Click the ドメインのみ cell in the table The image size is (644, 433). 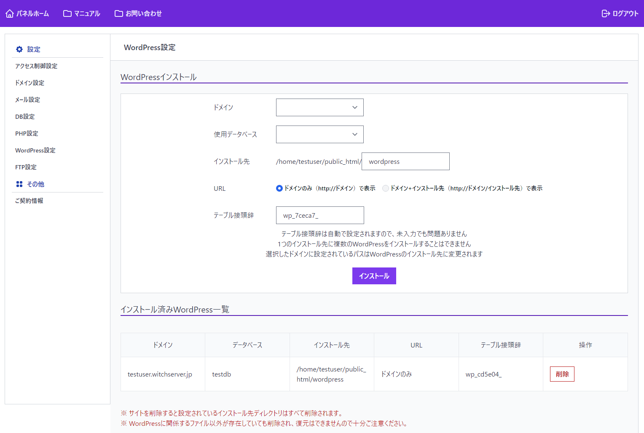click(x=416, y=374)
